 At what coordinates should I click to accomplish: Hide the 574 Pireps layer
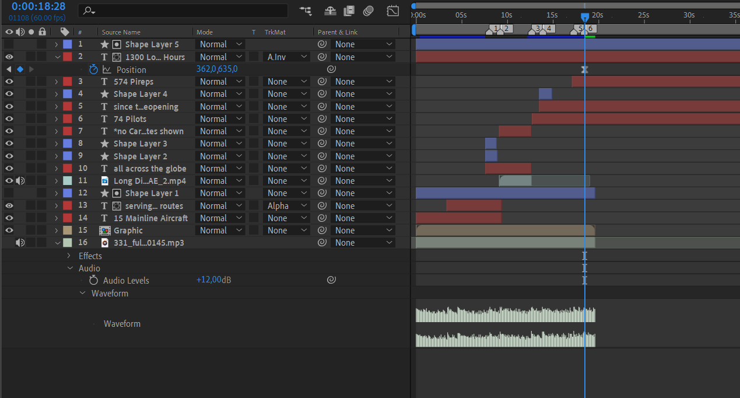coord(9,82)
